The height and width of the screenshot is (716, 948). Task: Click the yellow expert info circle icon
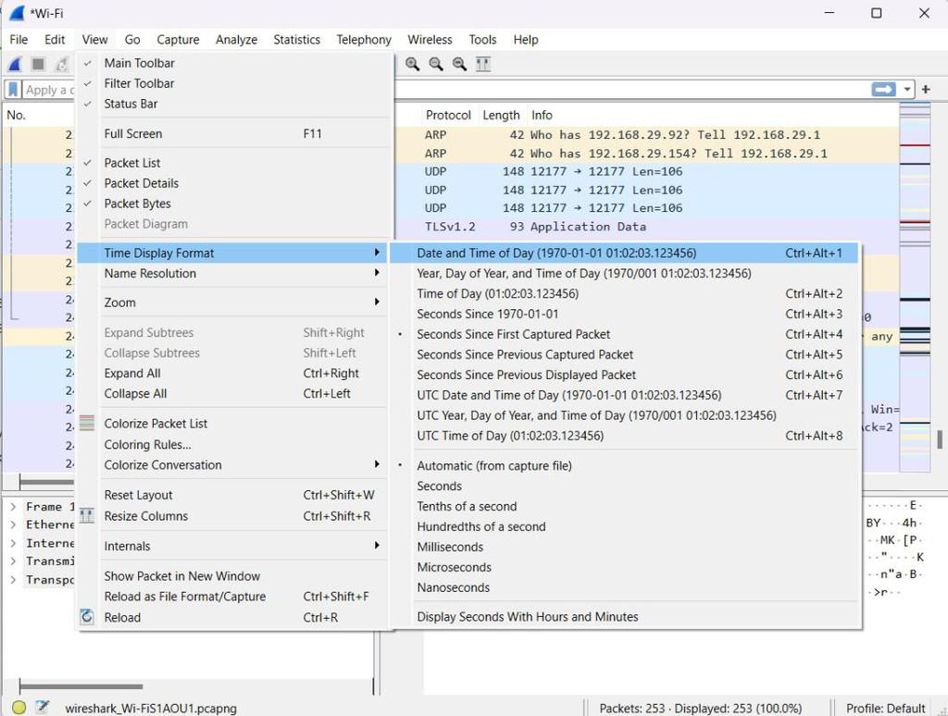coord(19,707)
